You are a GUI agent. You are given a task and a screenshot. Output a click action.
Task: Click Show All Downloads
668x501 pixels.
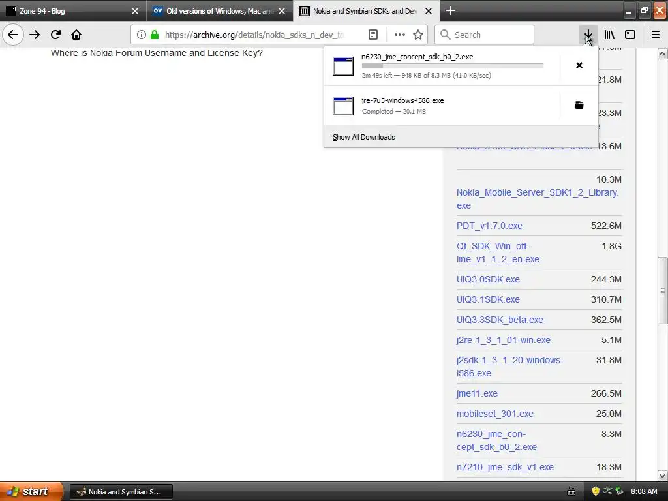click(x=364, y=137)
